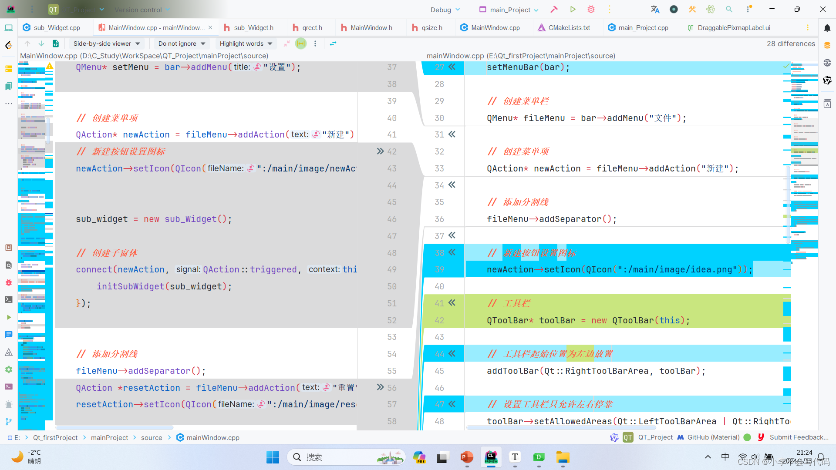This screenshot has height=470, width=836.
Task: Open Side-by-side viewer dropdown
Action: coord(107,44)
